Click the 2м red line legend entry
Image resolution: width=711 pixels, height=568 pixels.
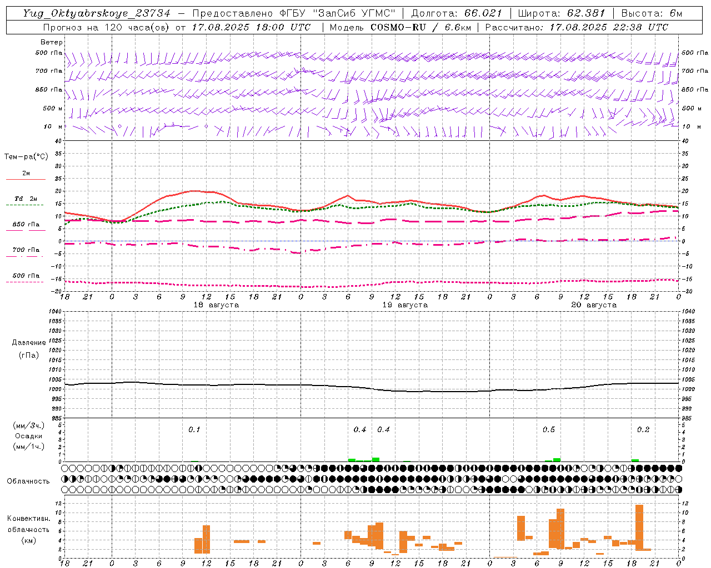click(26, 175)
